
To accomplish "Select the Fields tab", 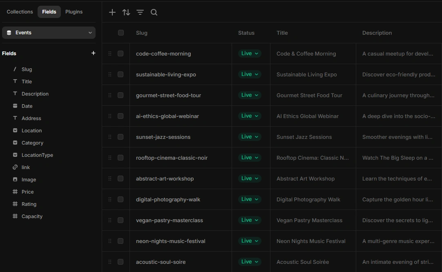I will tap(49, 12).
